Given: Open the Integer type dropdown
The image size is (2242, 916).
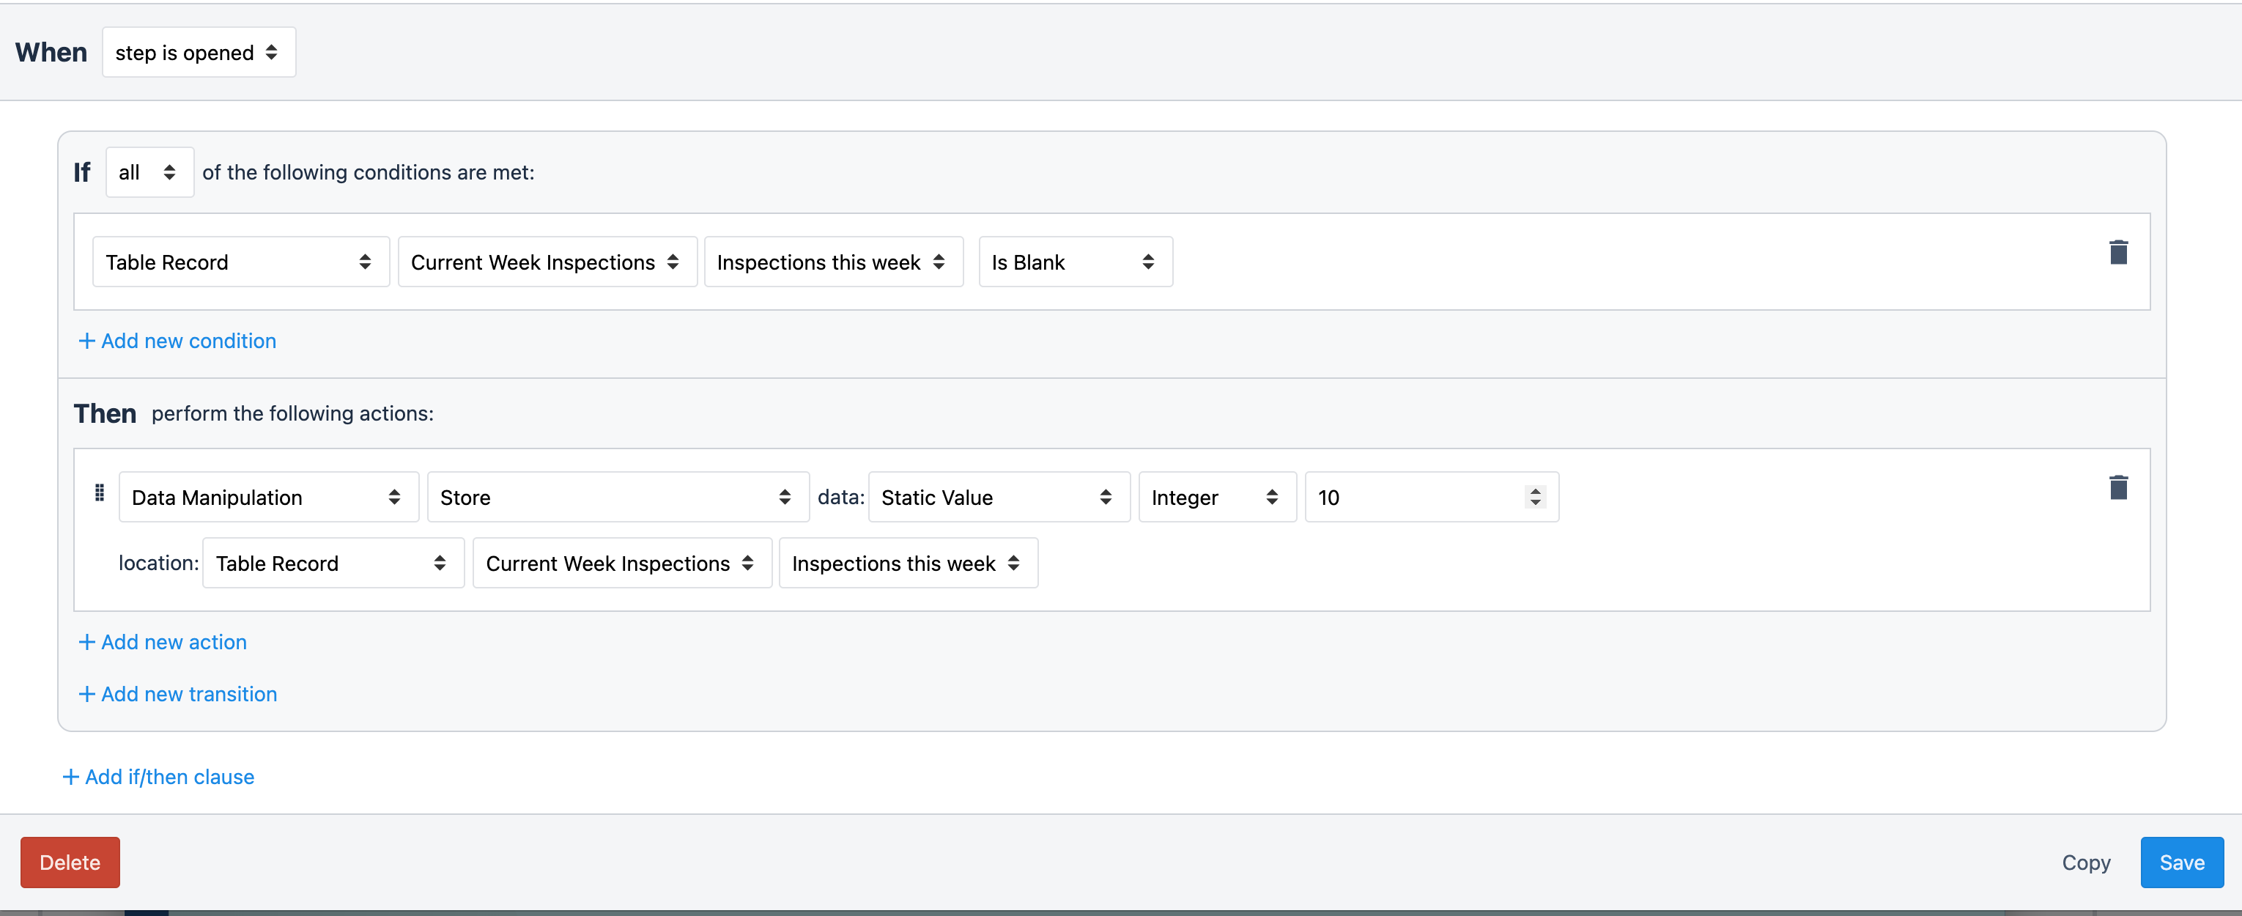Looking at the screenshot, I should [x=1216, y=497].
